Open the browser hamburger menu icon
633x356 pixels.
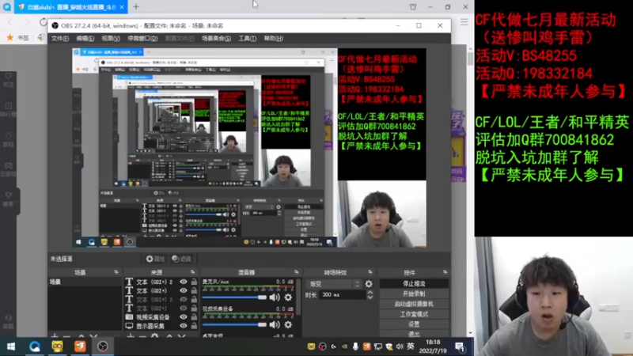[x=464, y=22]
